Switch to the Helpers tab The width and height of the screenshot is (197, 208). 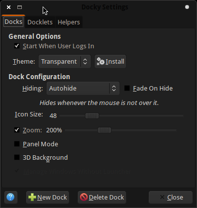click(68, 22)
